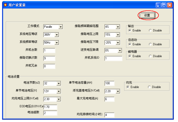This screenshot has height=122, width=178.
Task: Expand the 旁路频率跟踪范围 dropdown
Action: click(x=118, y=27)
